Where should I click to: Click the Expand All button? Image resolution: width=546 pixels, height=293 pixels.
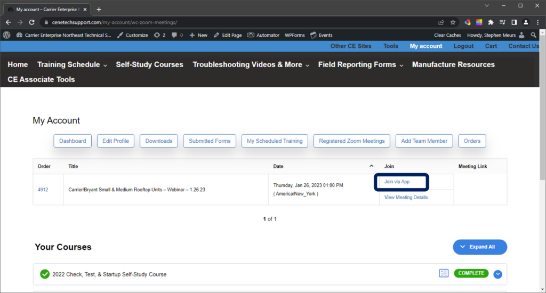click(x=480, y=247)
